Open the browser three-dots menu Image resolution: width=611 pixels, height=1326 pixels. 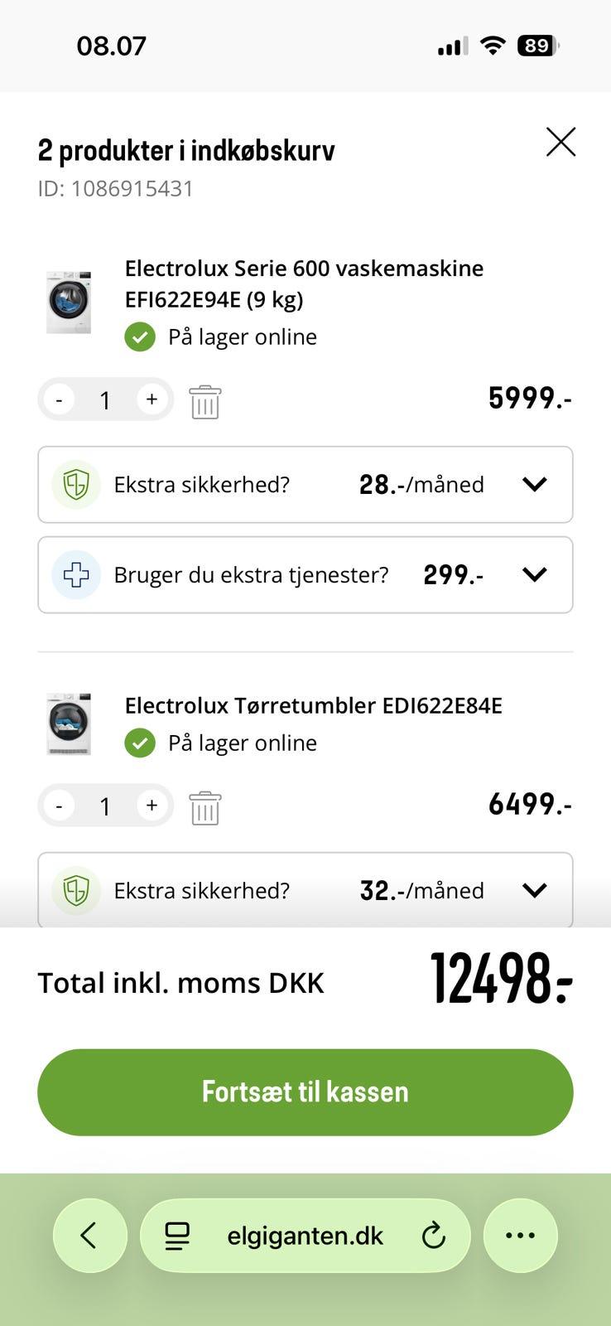pos(520,1236)
